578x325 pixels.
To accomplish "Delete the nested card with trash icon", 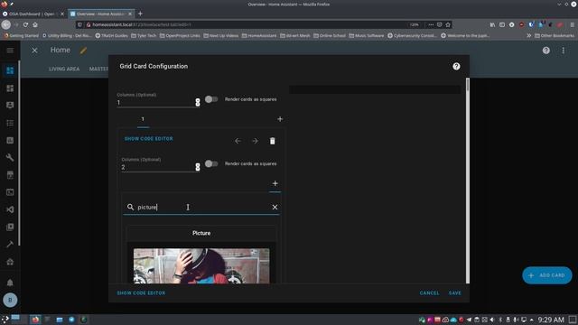I will (273, 141).
